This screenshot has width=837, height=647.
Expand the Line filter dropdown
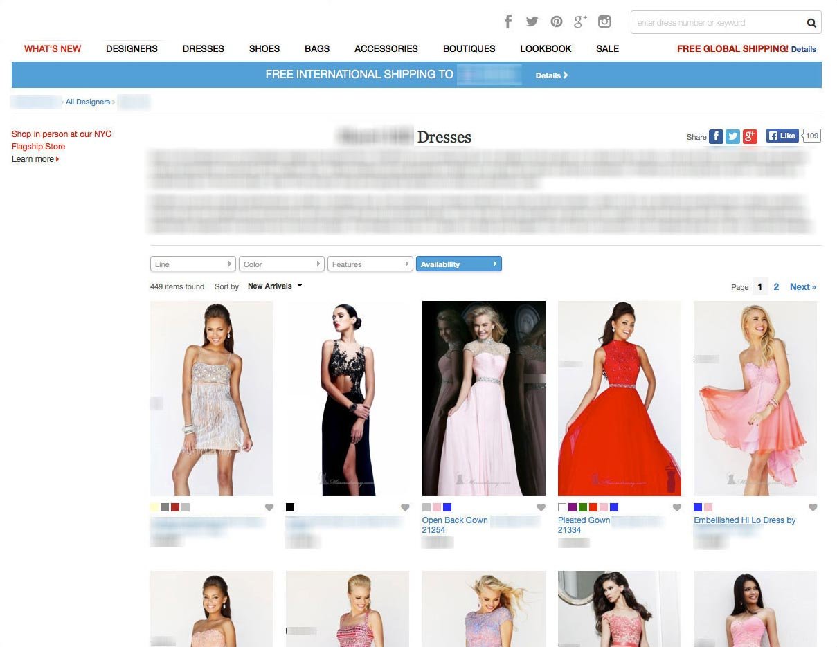pyautogui.click(x=192, y=264)
